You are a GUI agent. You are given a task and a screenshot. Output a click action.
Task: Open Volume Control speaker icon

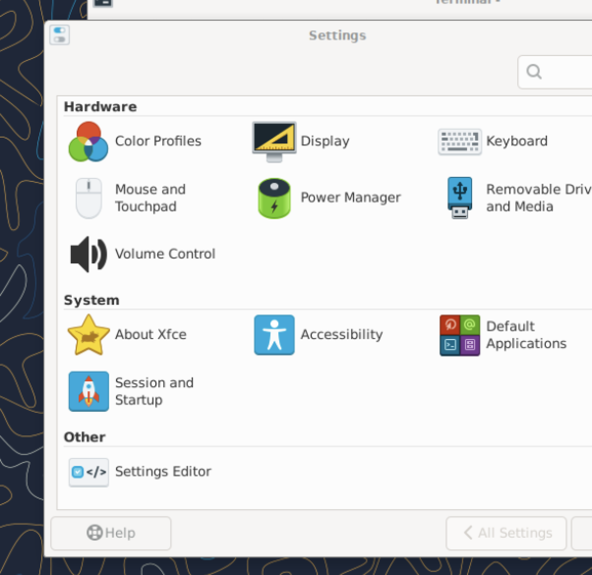tap(89, 254)
